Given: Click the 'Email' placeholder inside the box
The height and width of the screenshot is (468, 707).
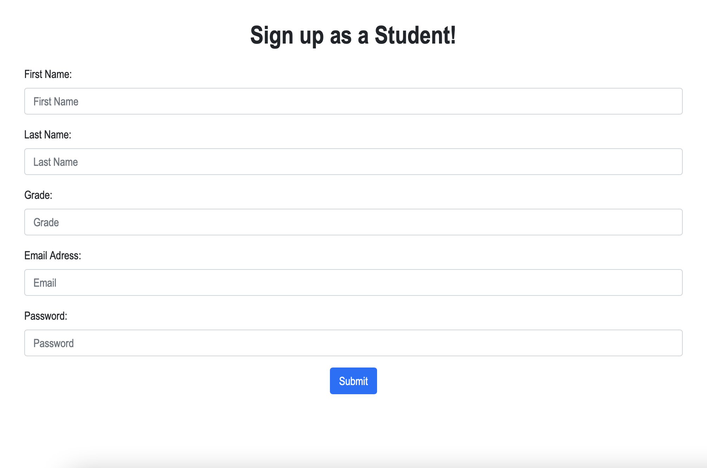Looking at the screenshot, I should 45,283.
